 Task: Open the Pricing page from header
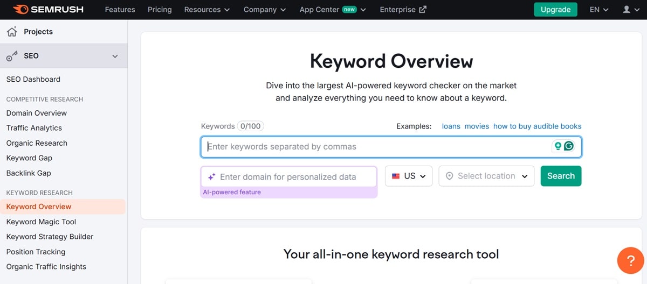coord(160,10)
